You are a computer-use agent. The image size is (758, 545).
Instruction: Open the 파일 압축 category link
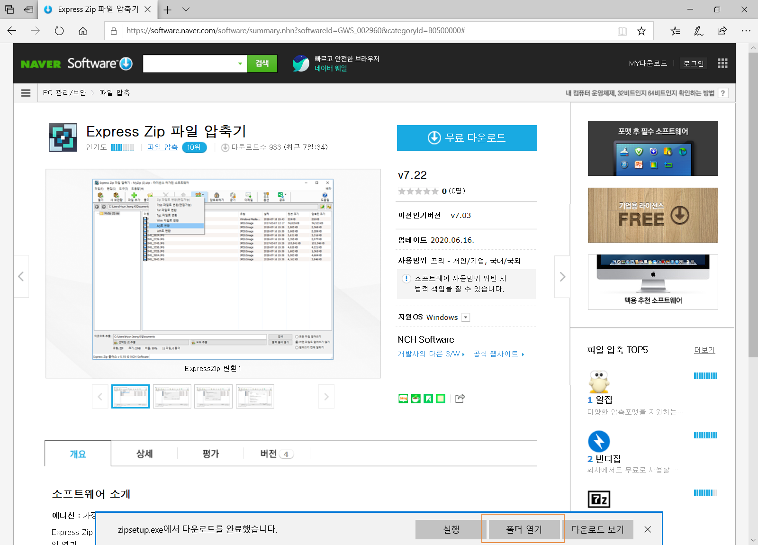click(x=162, y=147)
